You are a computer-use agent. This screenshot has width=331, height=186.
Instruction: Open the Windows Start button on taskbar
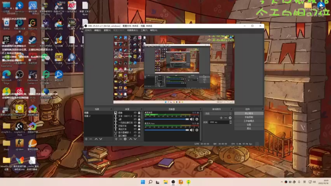point(143,182)
